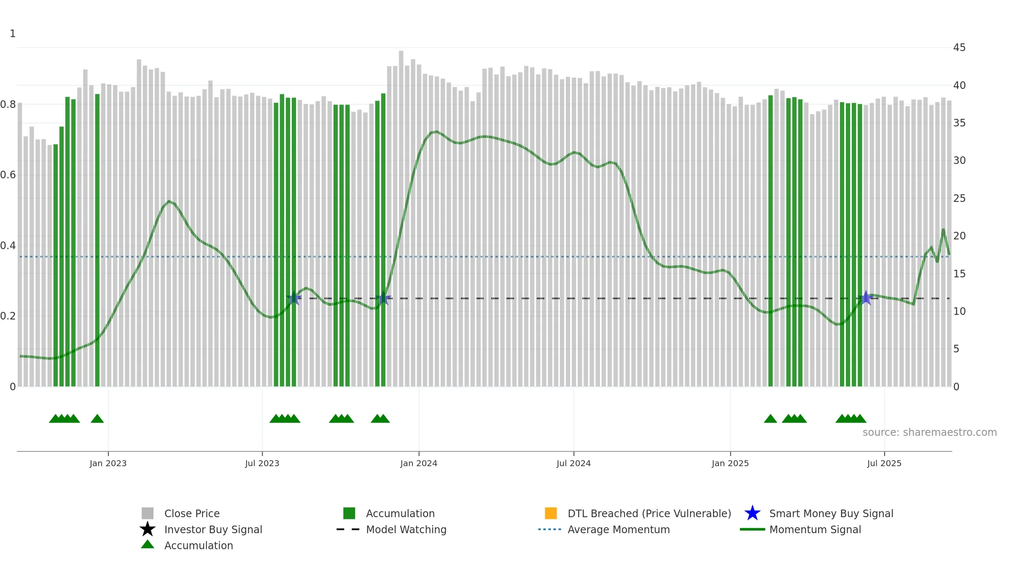Click the star marker before Jan 2024
Image resolution: width=1012 pixels, height=569 pixels.
pyautogui.click(x=383, y=298)
